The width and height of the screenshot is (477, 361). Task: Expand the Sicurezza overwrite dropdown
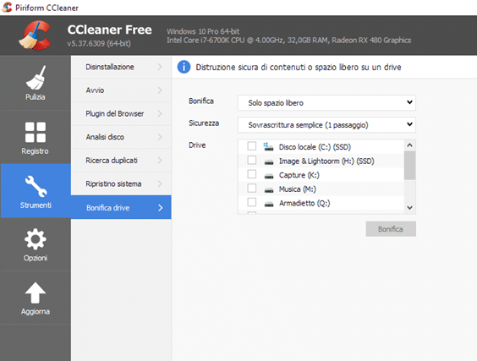[326, 124]
